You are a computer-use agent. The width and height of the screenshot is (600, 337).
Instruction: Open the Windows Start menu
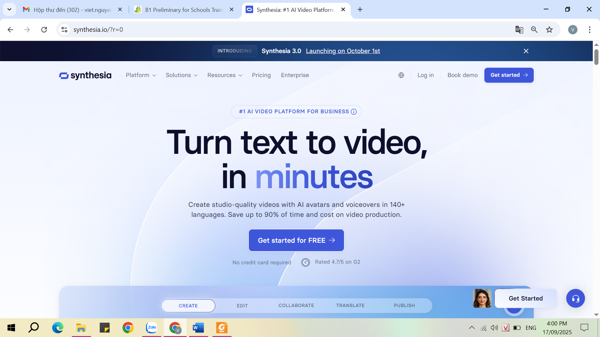(x=11, y=328)
